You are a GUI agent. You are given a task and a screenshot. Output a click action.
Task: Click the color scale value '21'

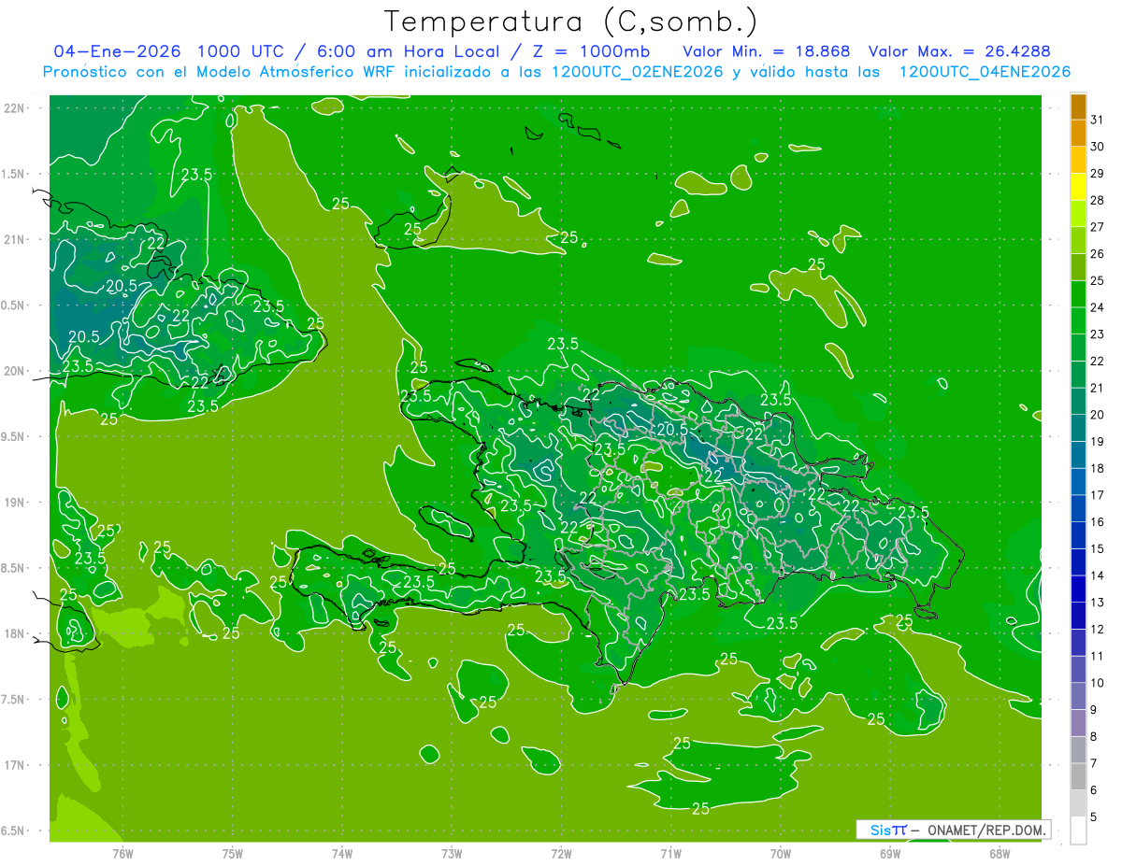coord(1097,388)
